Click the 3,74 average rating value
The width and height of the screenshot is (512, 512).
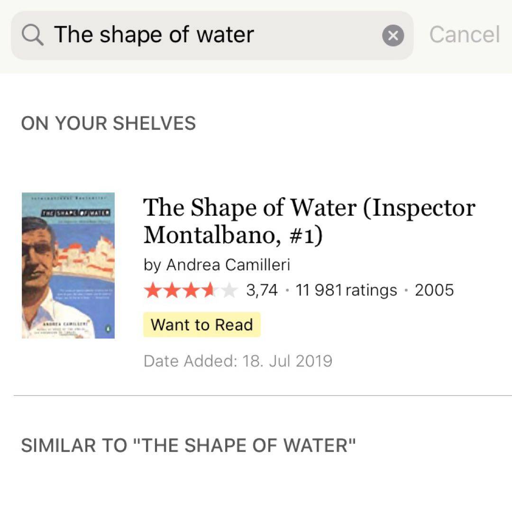[x=262, y=290]
